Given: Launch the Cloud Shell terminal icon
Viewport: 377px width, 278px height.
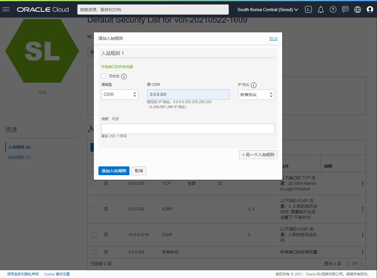Looking at the screenshot, I should tap(308, 9).
